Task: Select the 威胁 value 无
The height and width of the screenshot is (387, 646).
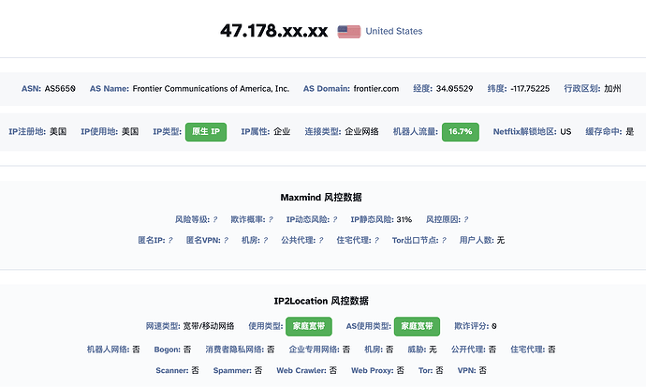Action: click(433, 350)
